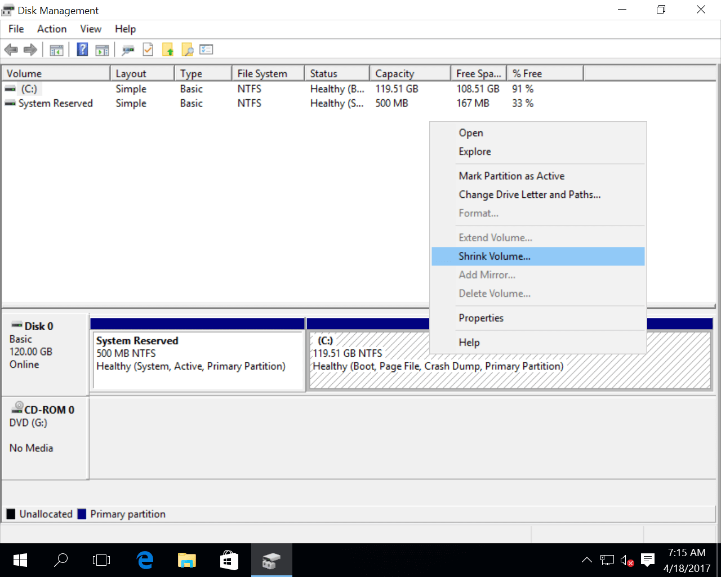
Task: Click the page-with-checkmark toolbar icon
Action: click(148, 50)
